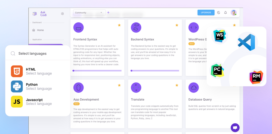Click the App Development mouse icon
Viewport: 272px width, 134px height.
click(x=79, y=88)
